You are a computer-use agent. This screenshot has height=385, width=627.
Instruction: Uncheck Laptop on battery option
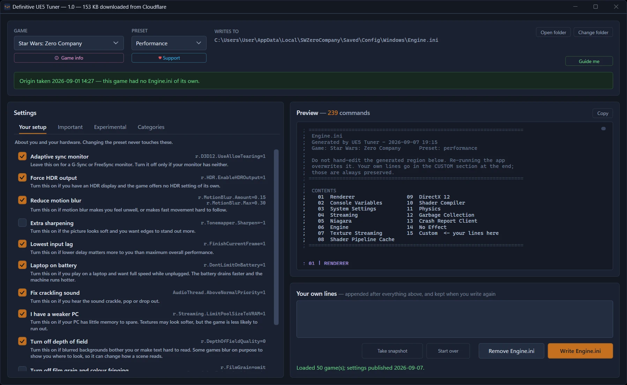pos(22,265)
